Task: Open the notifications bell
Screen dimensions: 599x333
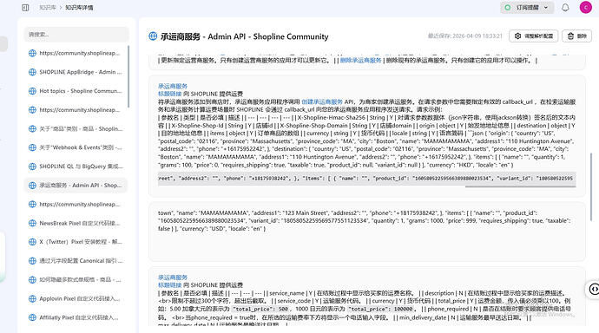Action: coord(565,8)
